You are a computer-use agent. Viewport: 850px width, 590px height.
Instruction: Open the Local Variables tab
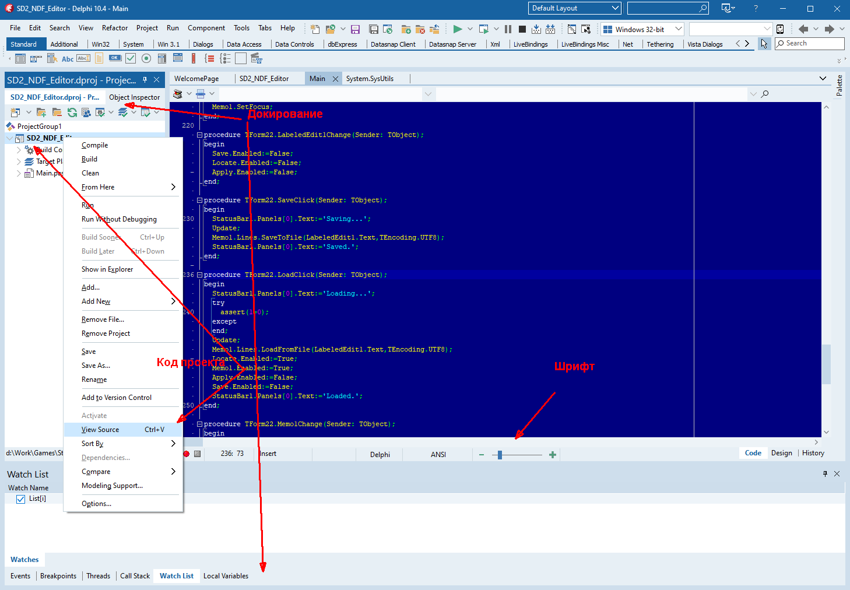point(226,576)
